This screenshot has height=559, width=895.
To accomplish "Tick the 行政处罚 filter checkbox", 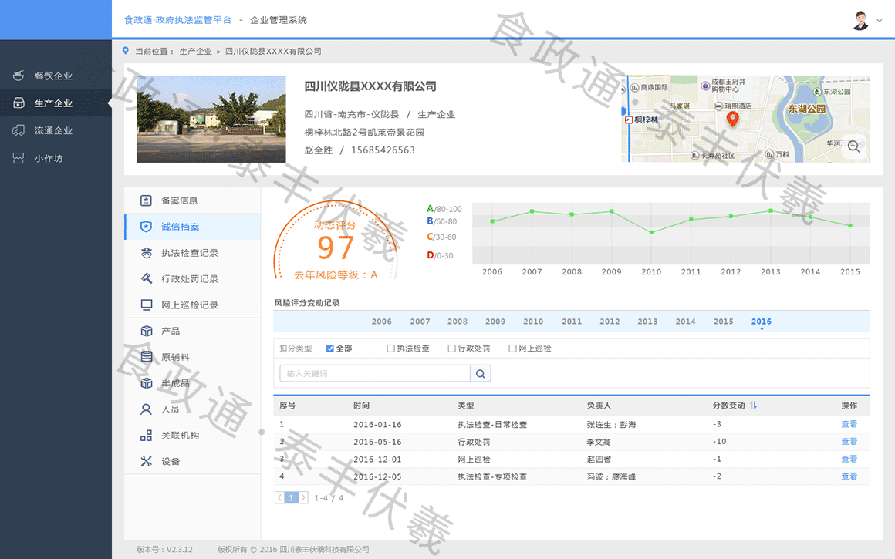I will [x=452, y=349].
